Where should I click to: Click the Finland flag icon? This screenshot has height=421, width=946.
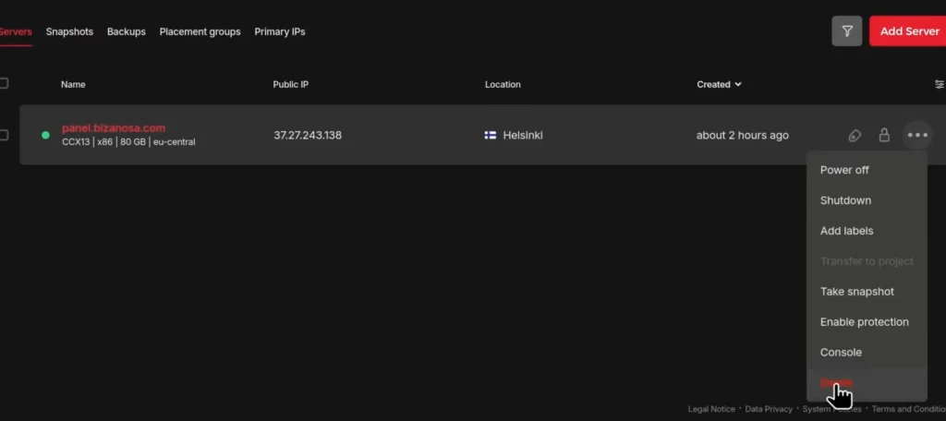click(491, 136)
